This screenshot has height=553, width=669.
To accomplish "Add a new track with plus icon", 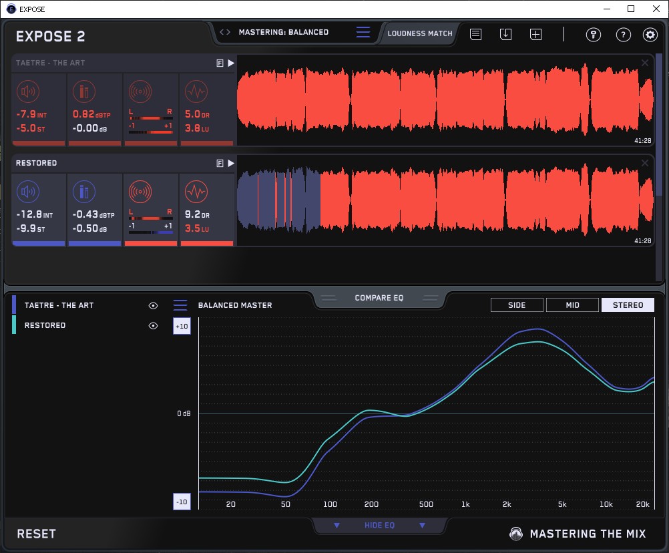I will tap(536, 34).
